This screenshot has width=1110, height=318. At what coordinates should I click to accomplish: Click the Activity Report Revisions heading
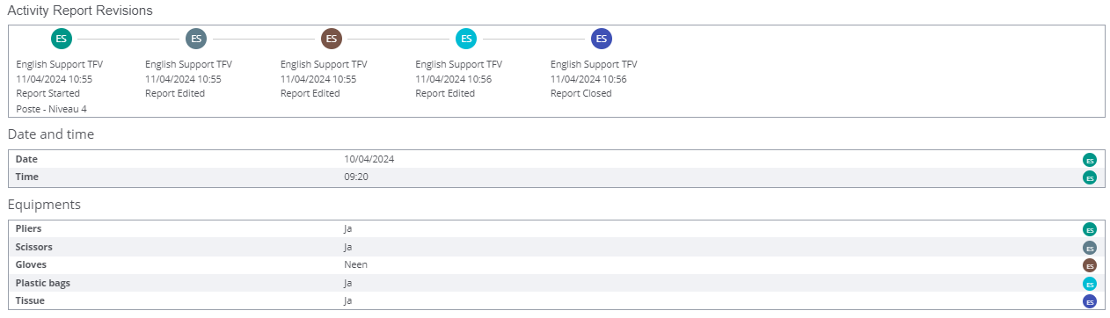coord(80,11)
